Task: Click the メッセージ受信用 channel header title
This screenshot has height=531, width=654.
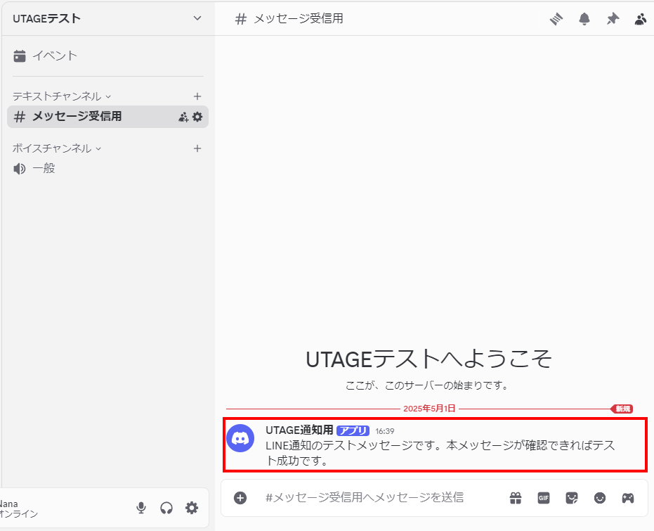Action: tap(298, 18)
